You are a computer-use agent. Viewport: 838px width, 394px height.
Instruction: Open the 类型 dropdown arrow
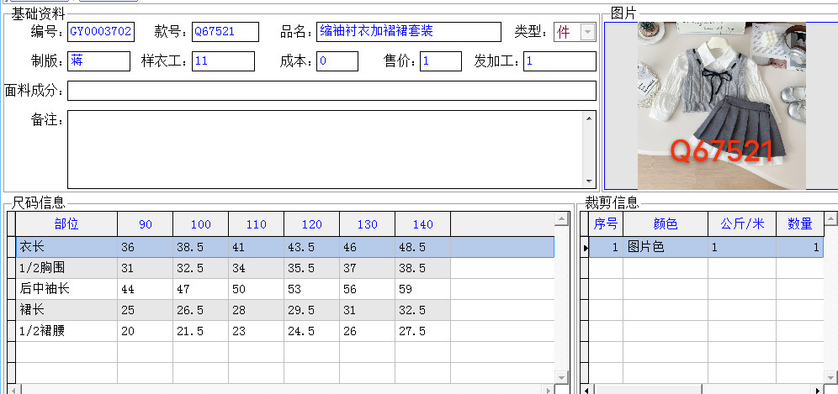[x=588, y=32]
